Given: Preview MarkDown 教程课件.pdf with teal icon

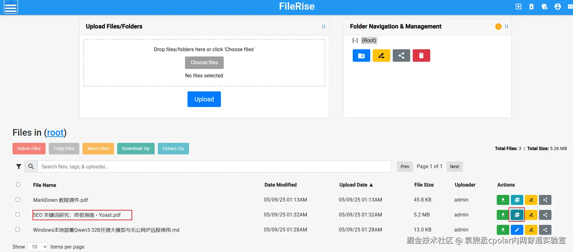Looking at the screenshot, I should coord(517,200).
